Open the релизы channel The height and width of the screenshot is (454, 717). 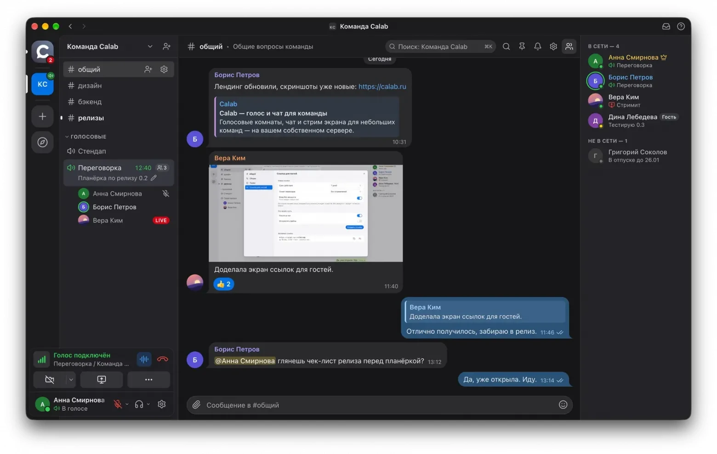[119, 118]
